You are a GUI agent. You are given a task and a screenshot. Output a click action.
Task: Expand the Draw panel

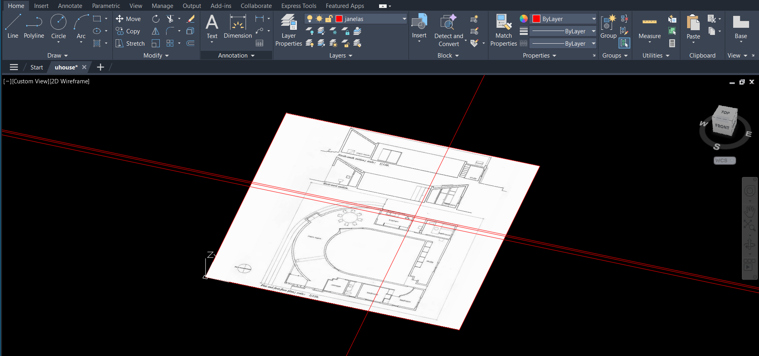coord(58,56)
